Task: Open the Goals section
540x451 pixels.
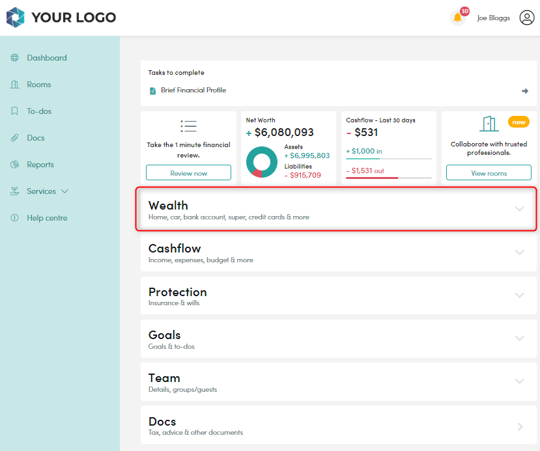Action: pos(519,338)
